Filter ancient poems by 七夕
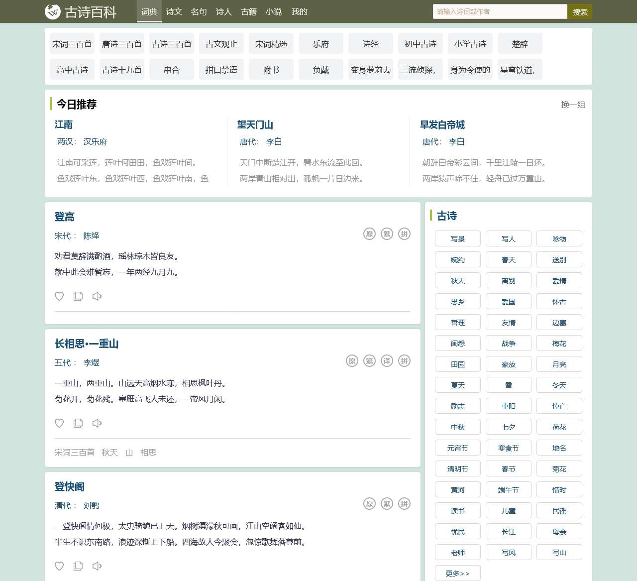The width and height of the screenshot is (637, 581). [509, 427]
